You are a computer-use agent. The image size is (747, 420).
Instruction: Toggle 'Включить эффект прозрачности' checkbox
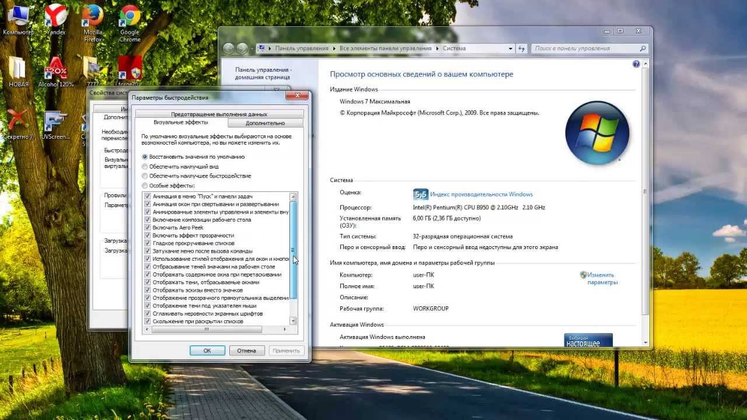pos(148,236)
